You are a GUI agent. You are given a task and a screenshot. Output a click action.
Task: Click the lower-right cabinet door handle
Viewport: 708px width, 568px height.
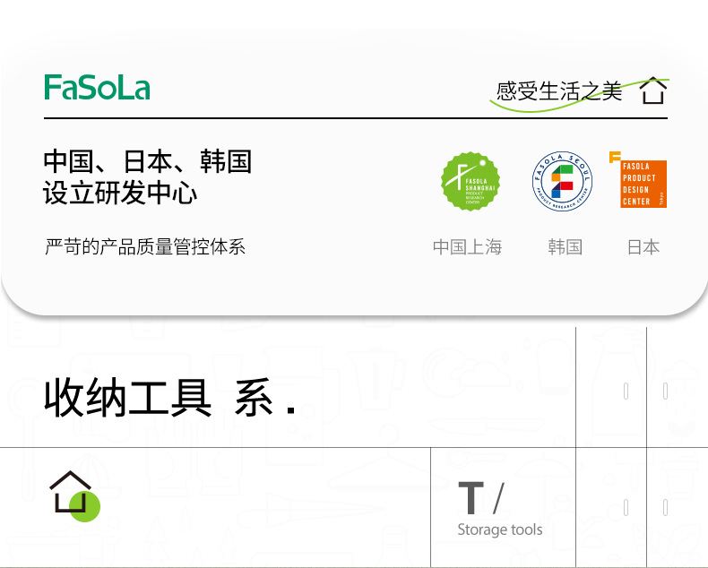[665, 507]
